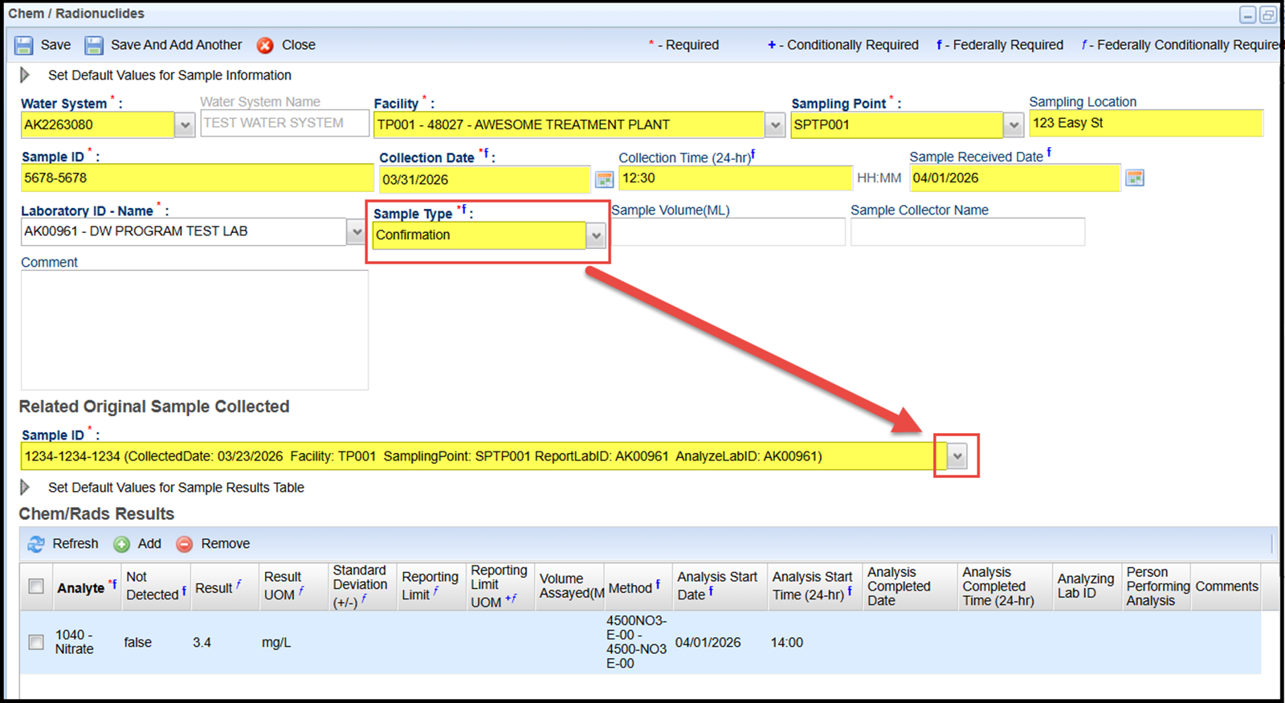1285x703 pixels.
Task: Open the Facility dropdown arrow
Action: (774, 125)
